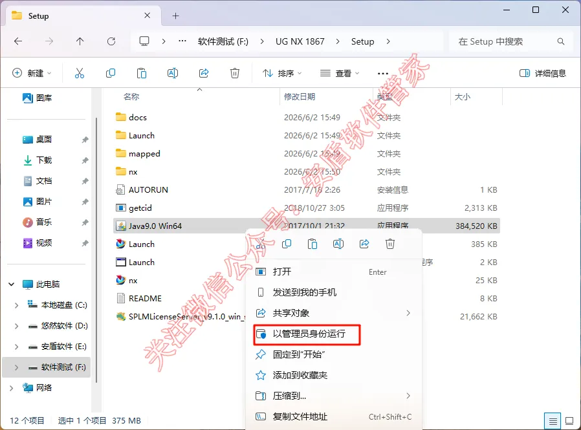The width and height of the screenshot is (581, 430).
Task: Switch to large thumbnails view icon
Action: point(569,421)
